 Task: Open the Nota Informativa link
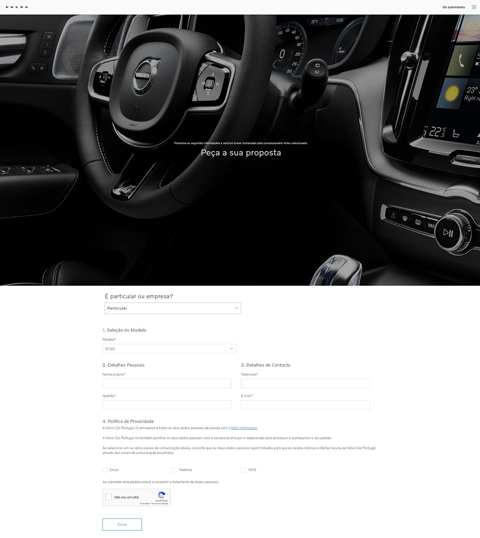[x=244, y=428]
